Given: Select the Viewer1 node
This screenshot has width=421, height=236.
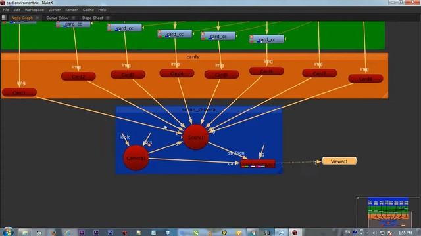Looking at the screenshot, I should pos(339,161).
